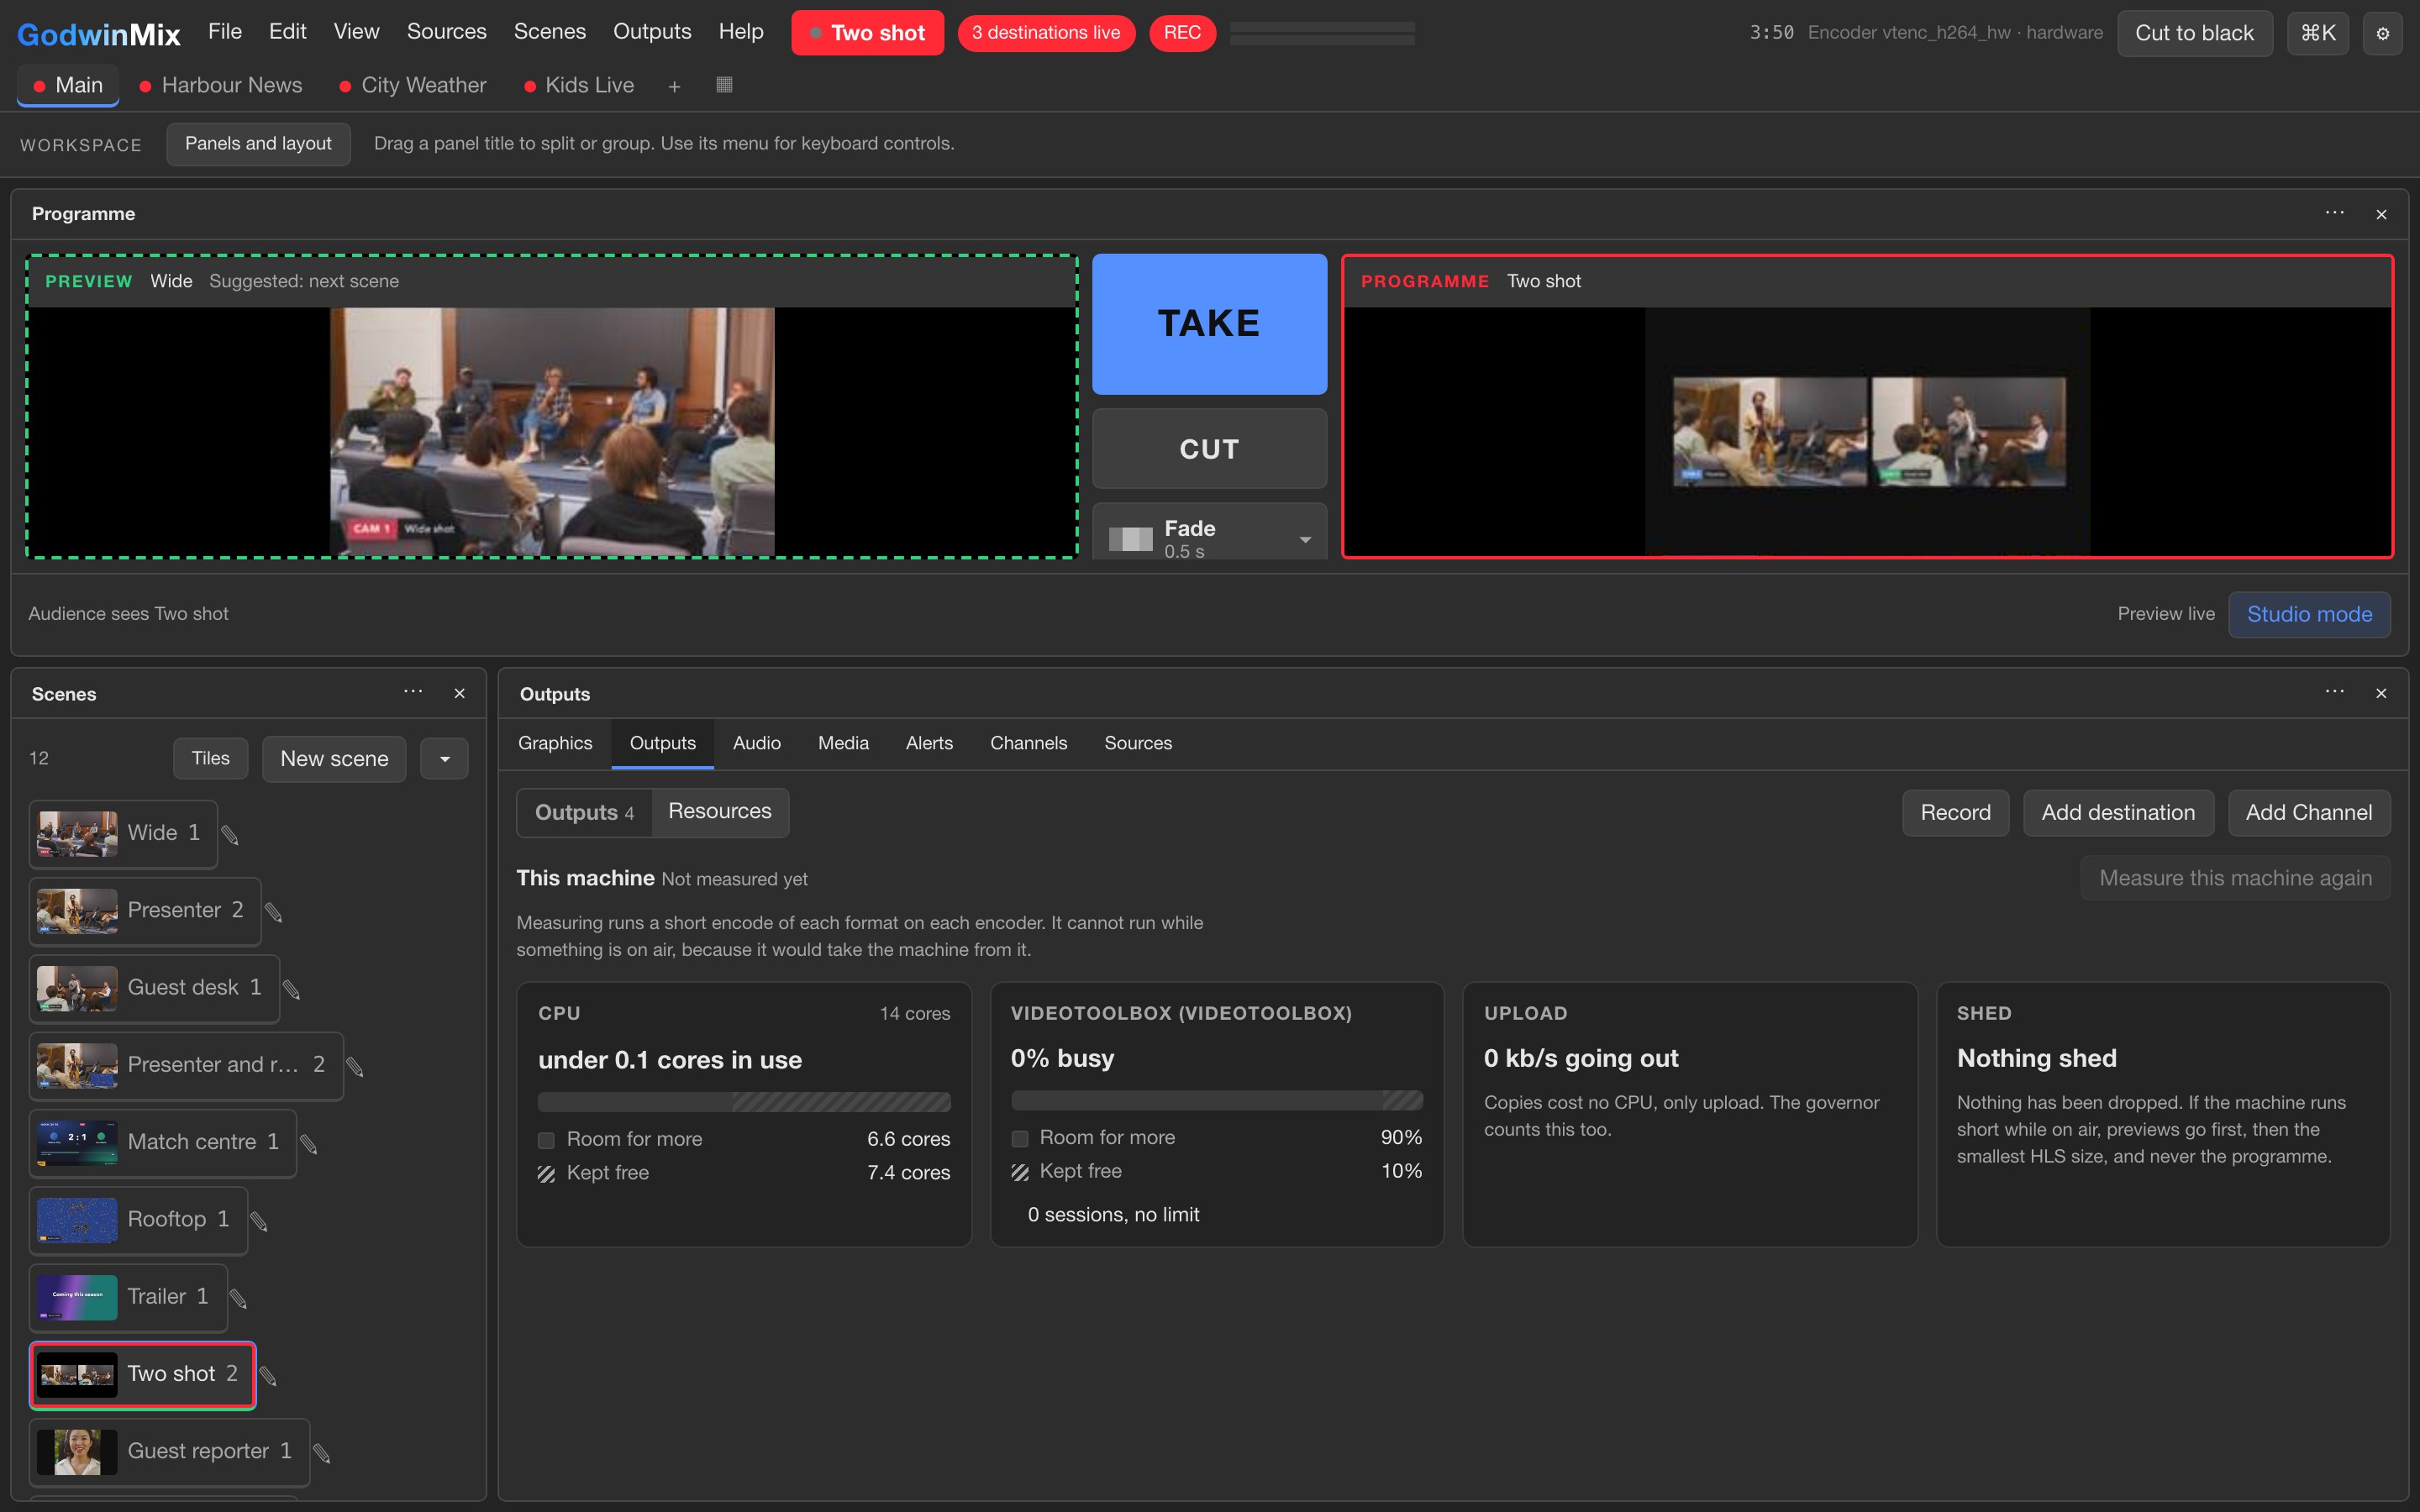The height and width of the screenshot is (1512, 2420).
Task: Click the settings gear icon
Action: (2382, 33)
